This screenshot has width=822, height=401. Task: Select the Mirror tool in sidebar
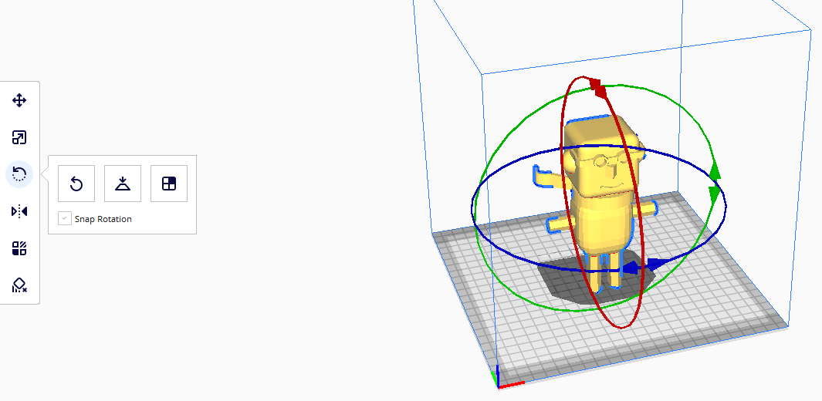(x=19, y=211)
